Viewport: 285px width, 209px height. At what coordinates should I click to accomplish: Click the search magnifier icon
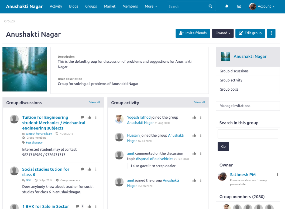click(210, 6)
